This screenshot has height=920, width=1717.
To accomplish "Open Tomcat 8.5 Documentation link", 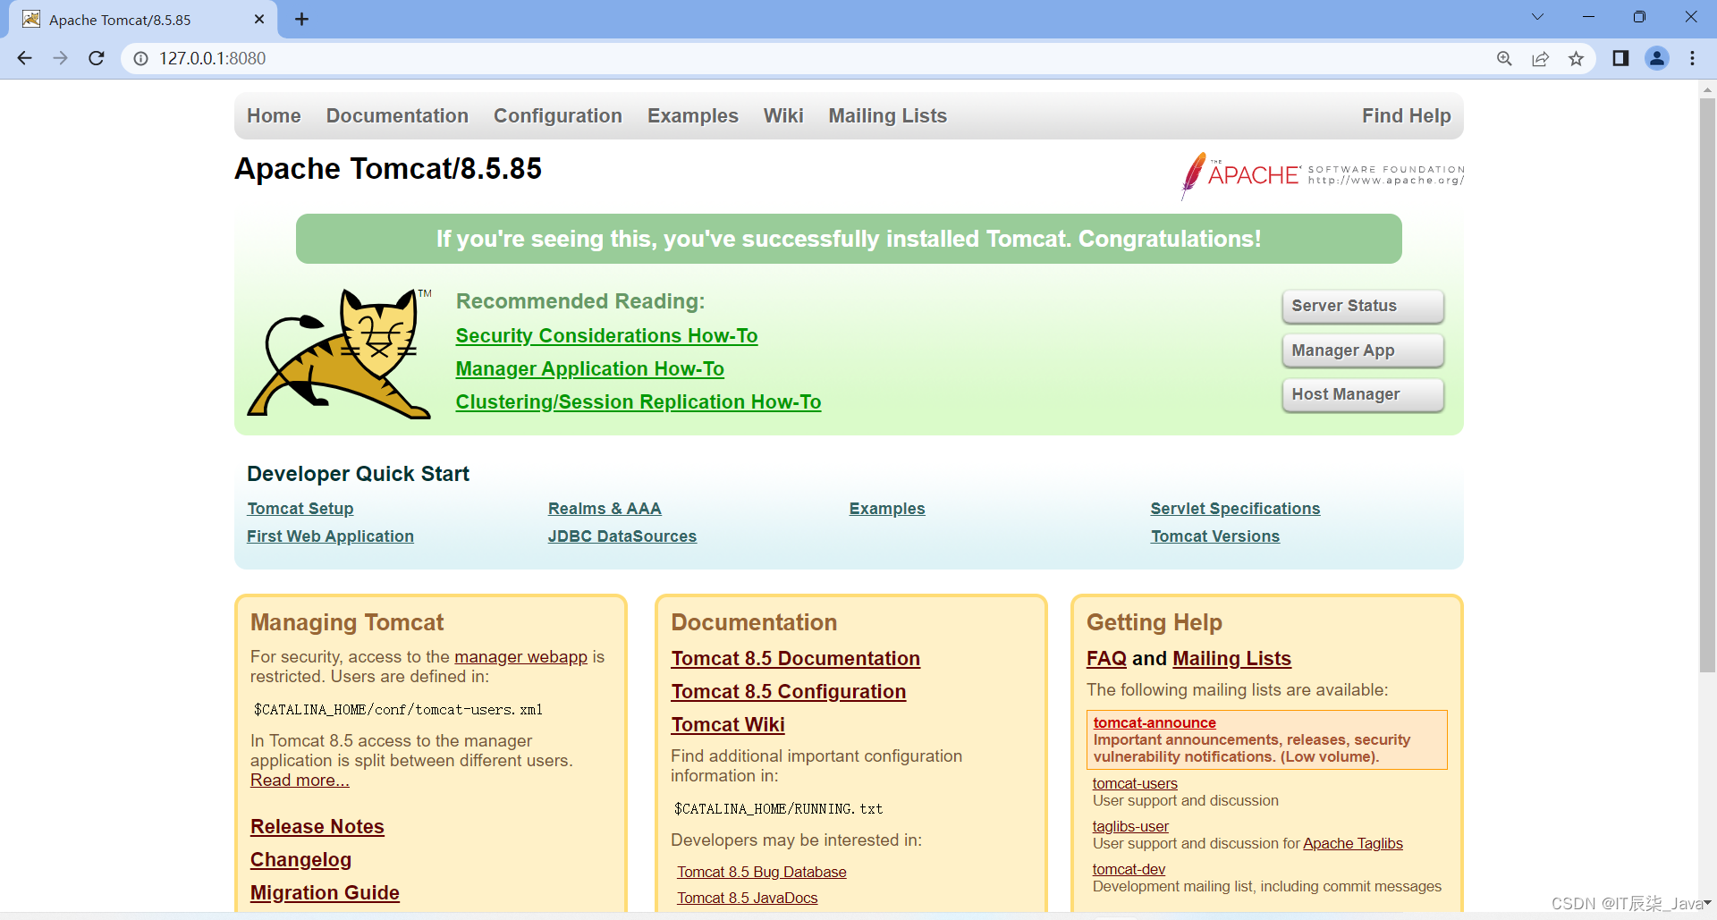I will pos(796,659).
